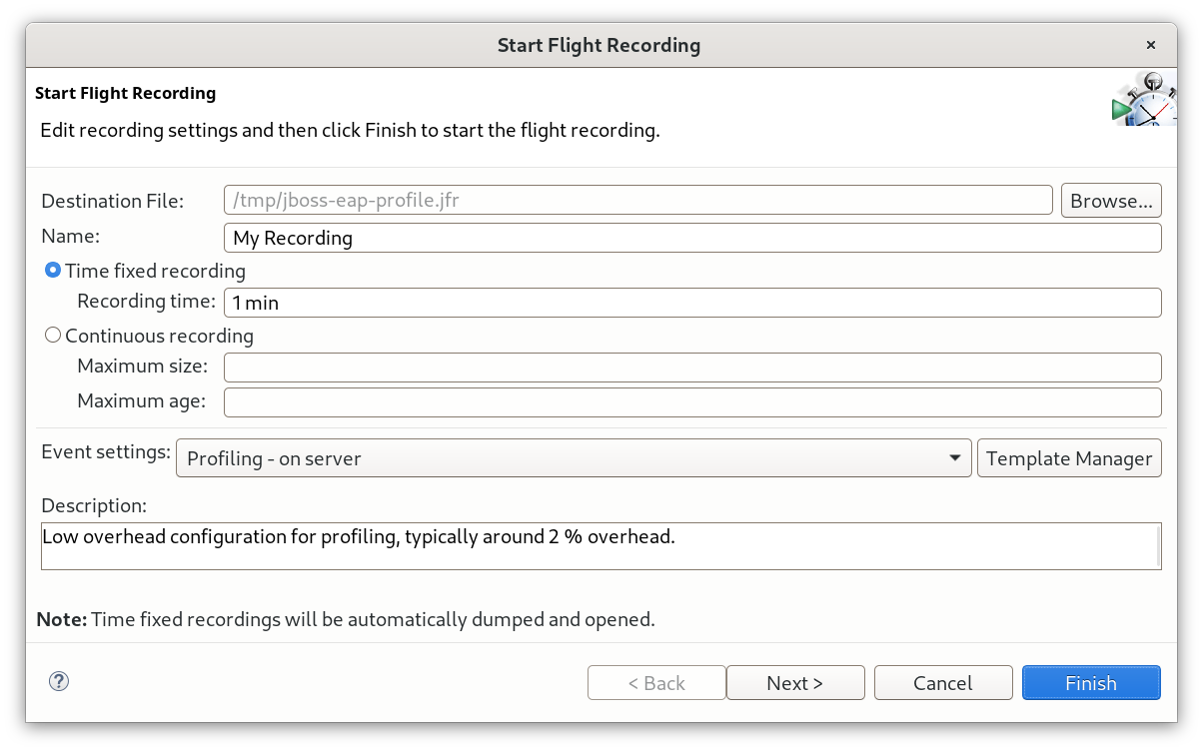Click the Description text area

pyautogui.click(x=598, y=546)
